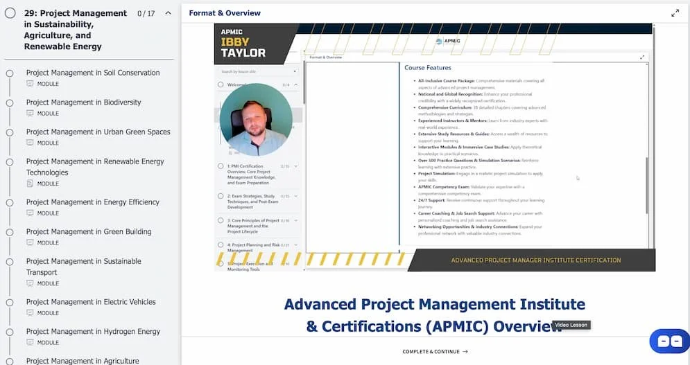The image size is (690, 365).
Task: Click module icon under Green Building
Action: pyautogui.click(x=30, y=242)
